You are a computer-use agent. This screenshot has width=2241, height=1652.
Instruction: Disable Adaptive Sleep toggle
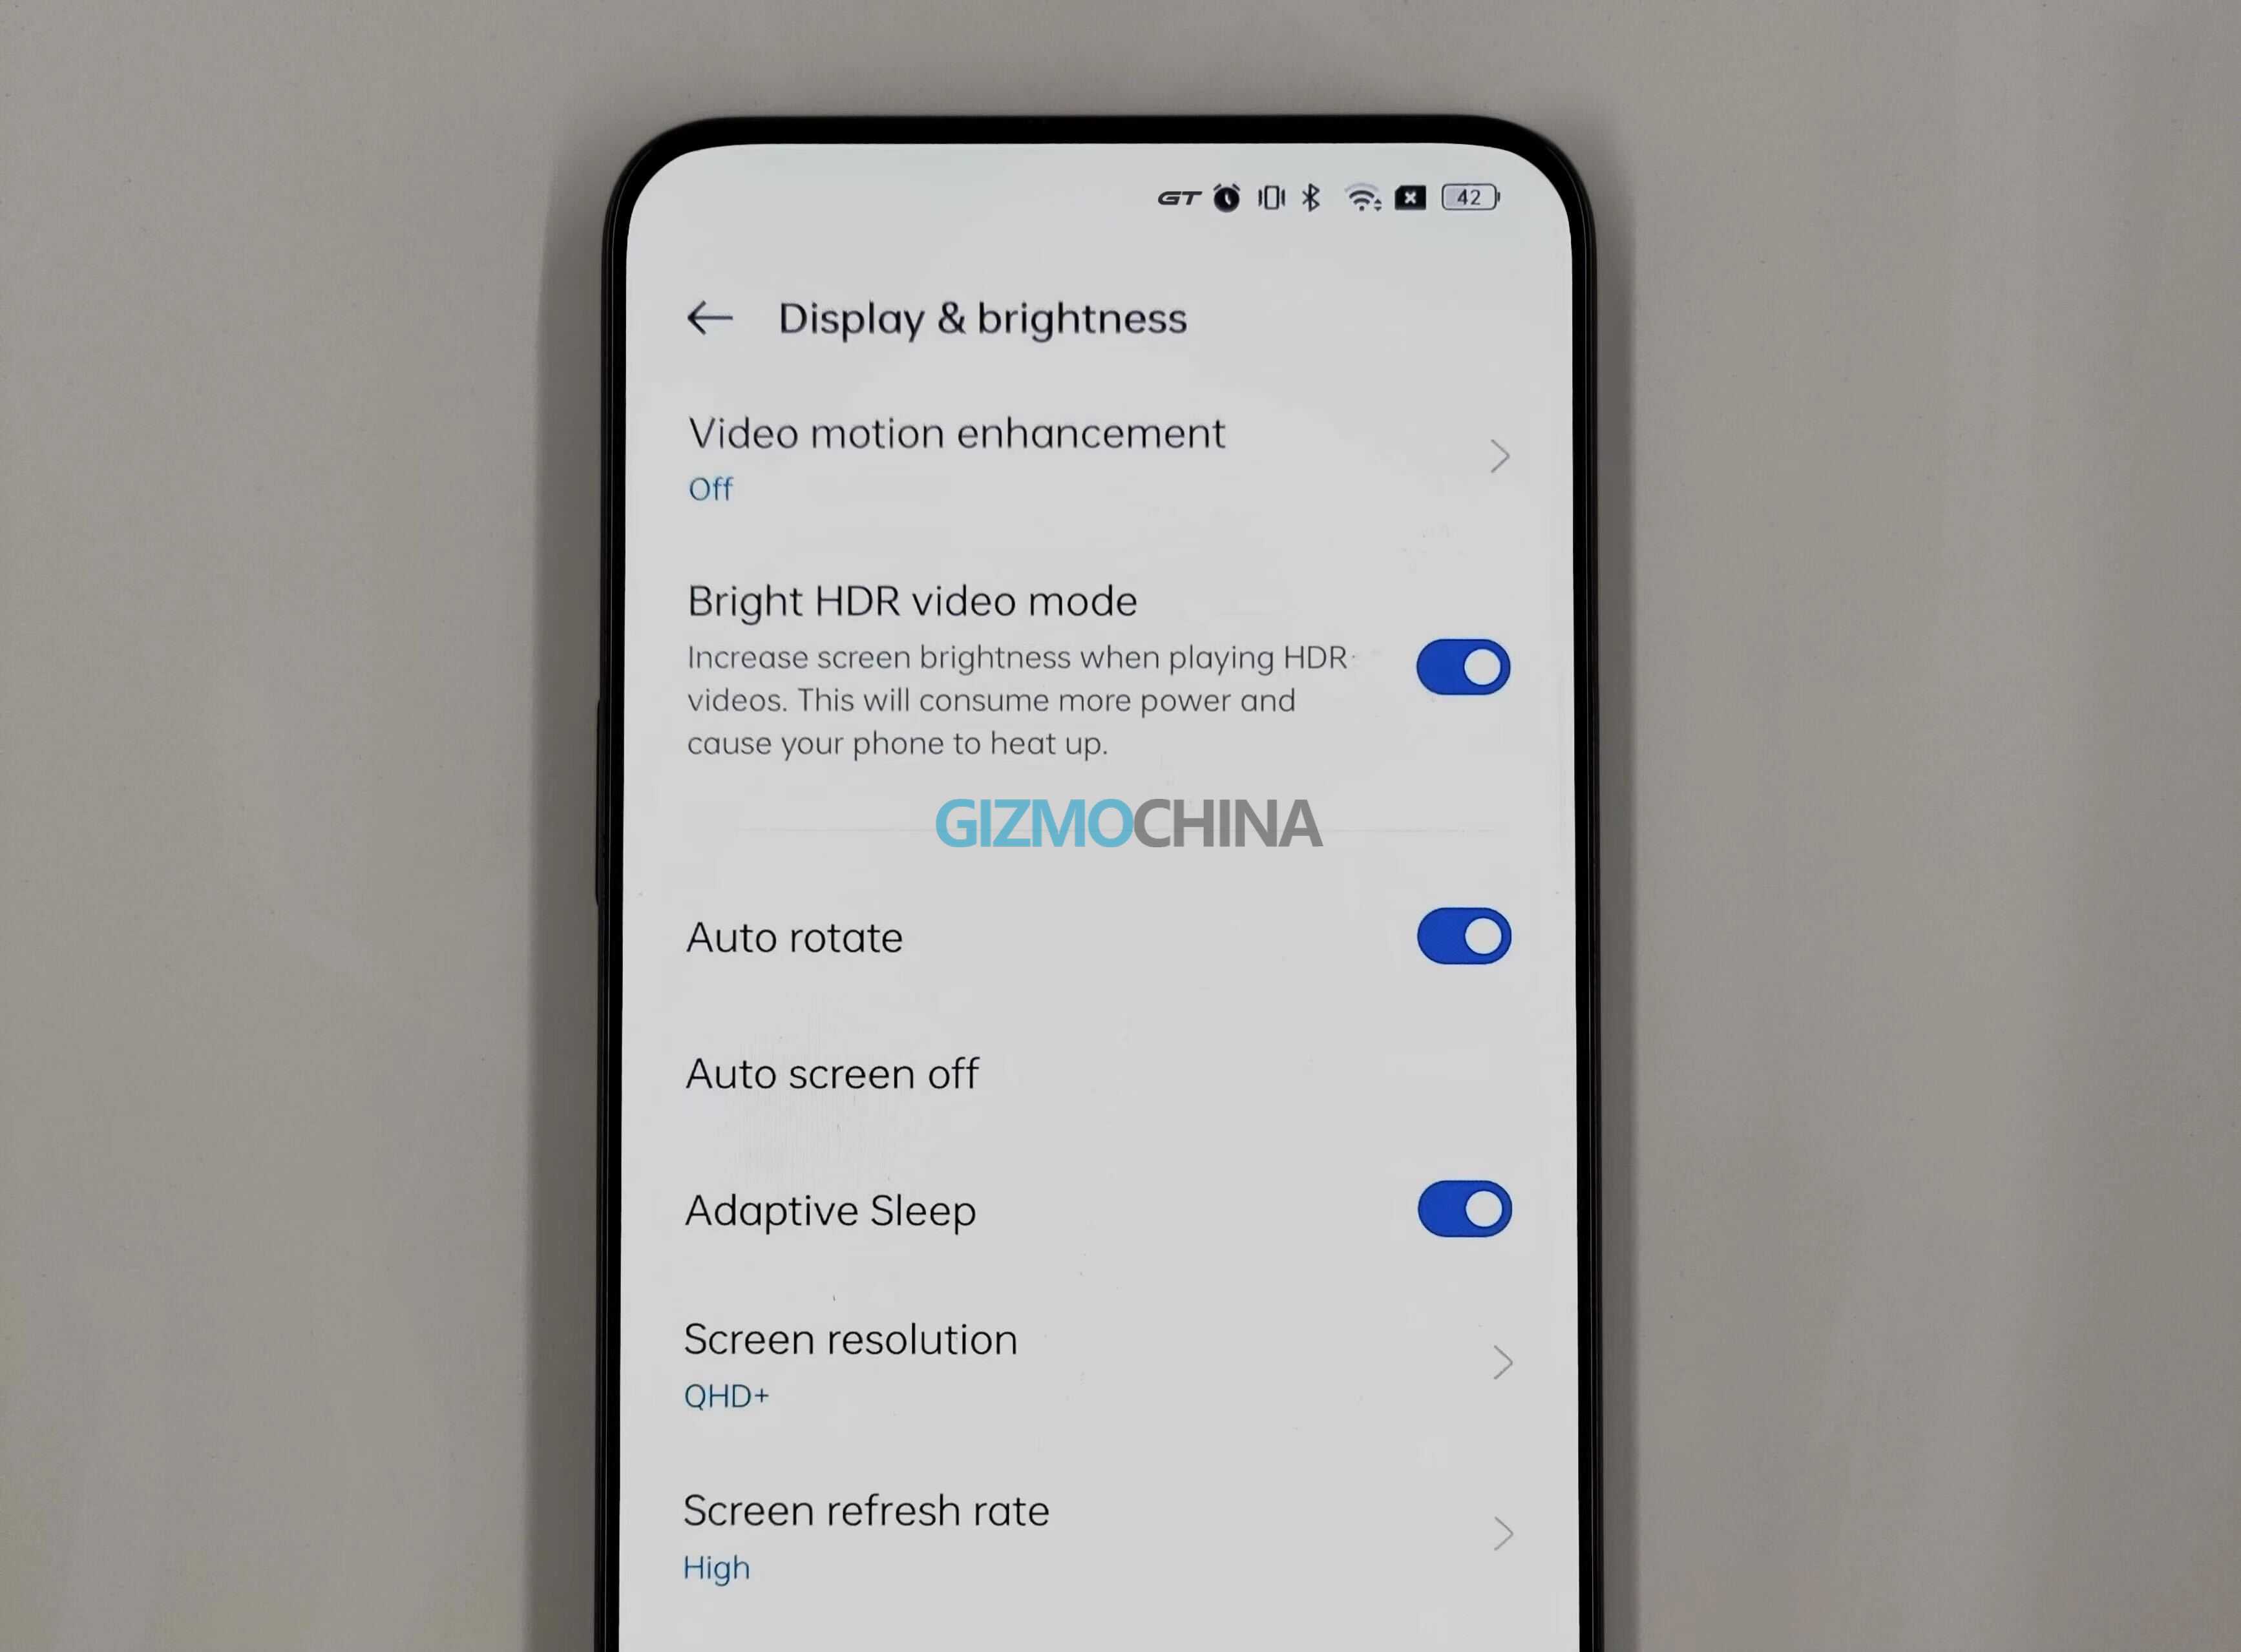1463,1209
